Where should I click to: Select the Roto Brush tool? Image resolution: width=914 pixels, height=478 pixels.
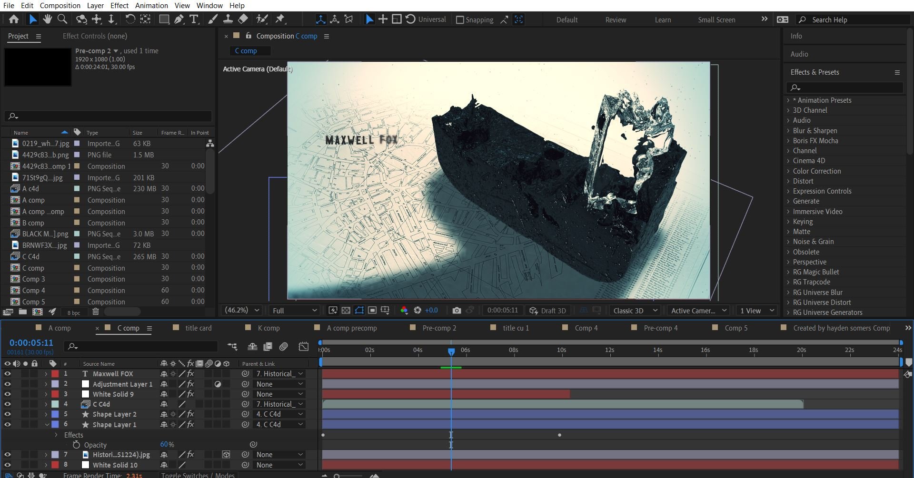262,20
